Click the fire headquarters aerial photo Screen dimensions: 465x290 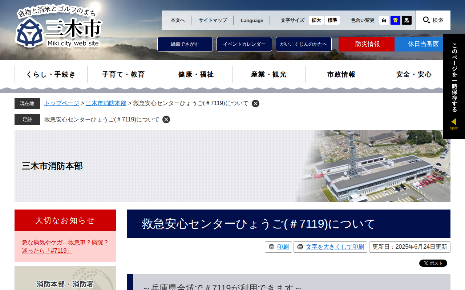[374, 166]
